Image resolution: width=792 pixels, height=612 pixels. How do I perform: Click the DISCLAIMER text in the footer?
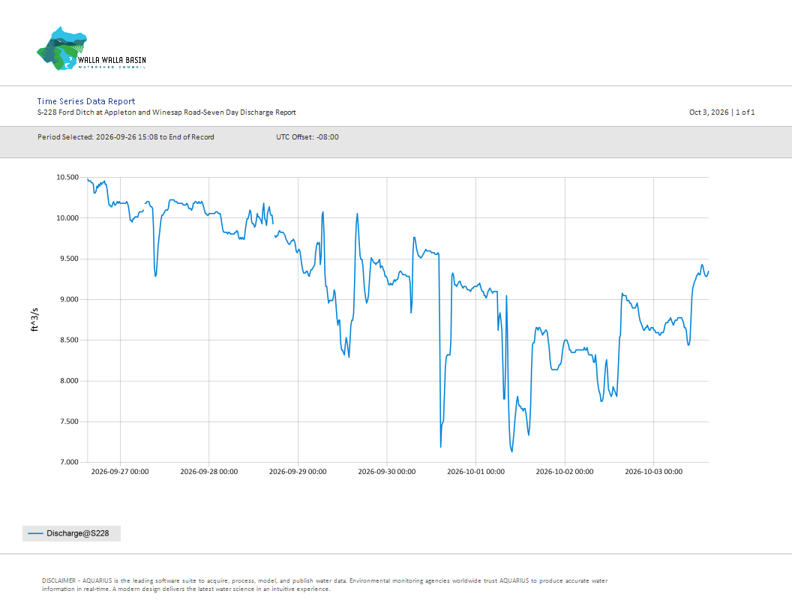point(325,585)
